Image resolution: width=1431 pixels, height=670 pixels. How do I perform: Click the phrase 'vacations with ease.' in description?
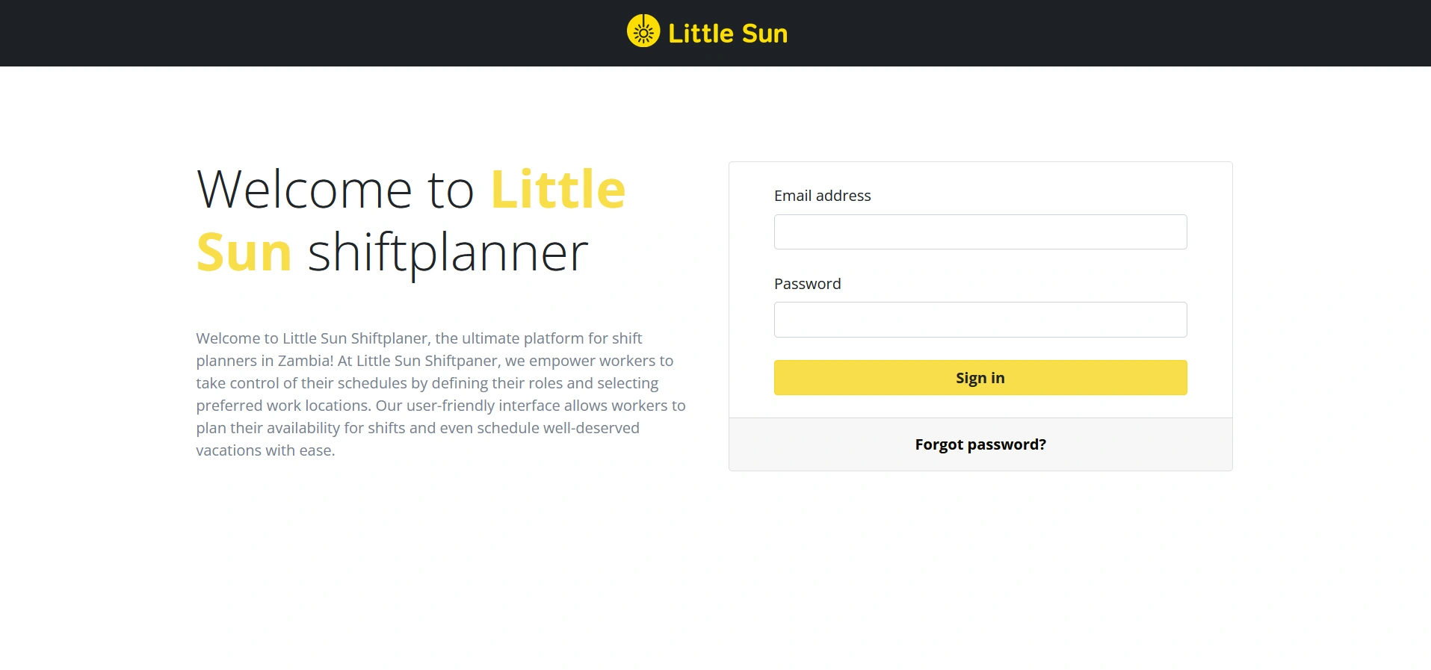(265, 450)
